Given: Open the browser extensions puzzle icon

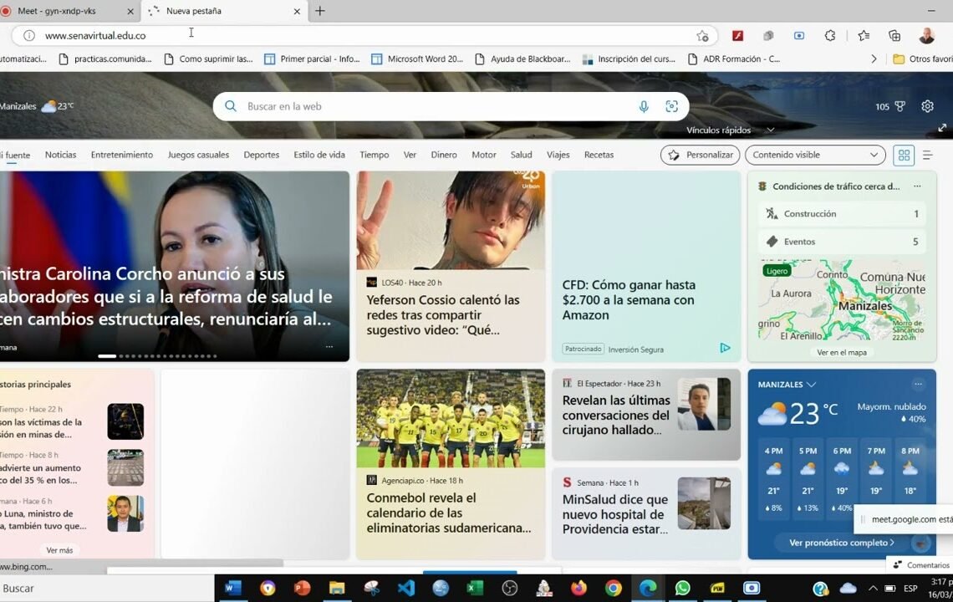Looking at the screenshot, I should [x=829, y=36].
